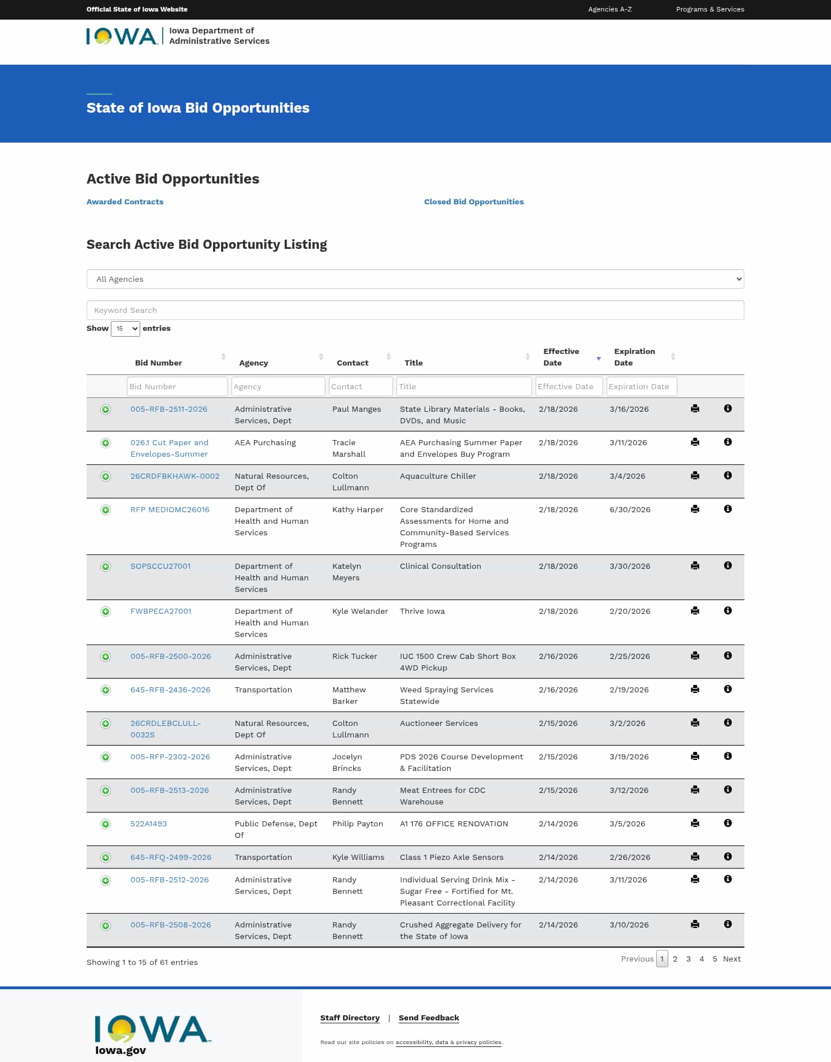Open the Awarded Contracts link

[x=125, y=202]
